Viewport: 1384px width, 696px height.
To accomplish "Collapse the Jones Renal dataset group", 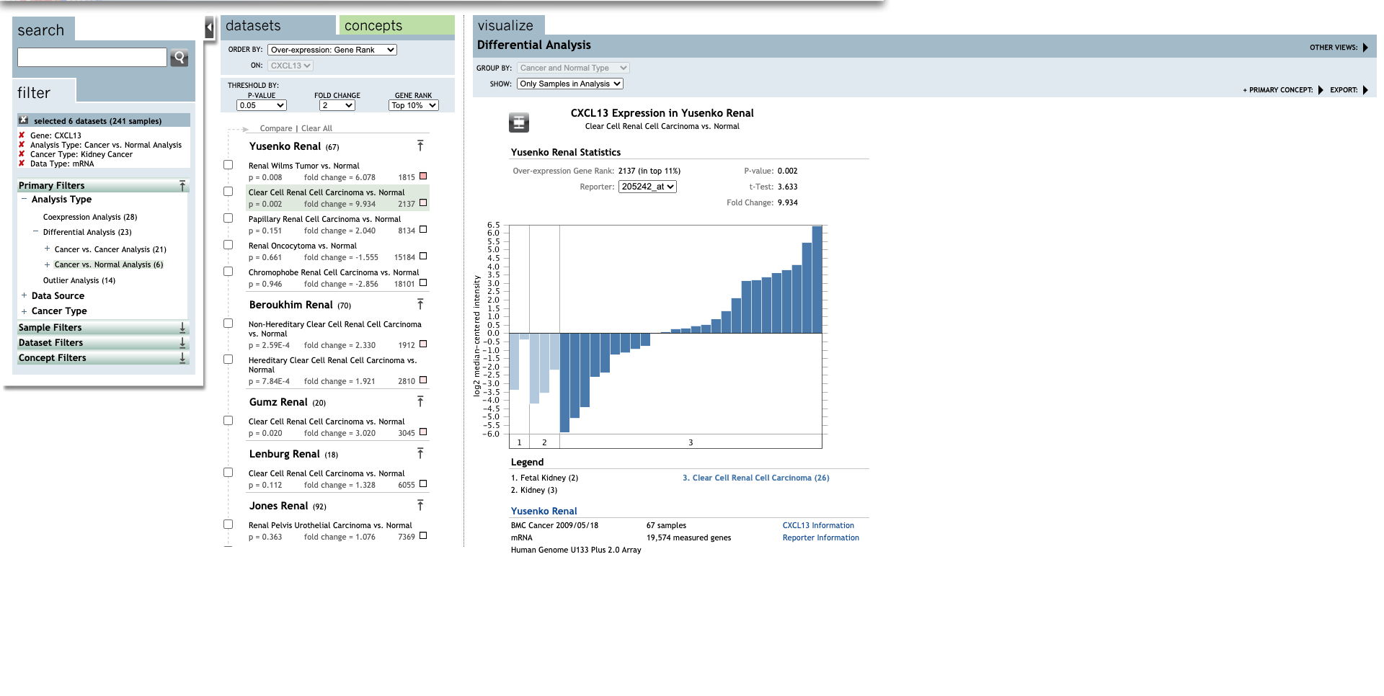I will pyautogui.click(x=420, y=506).
